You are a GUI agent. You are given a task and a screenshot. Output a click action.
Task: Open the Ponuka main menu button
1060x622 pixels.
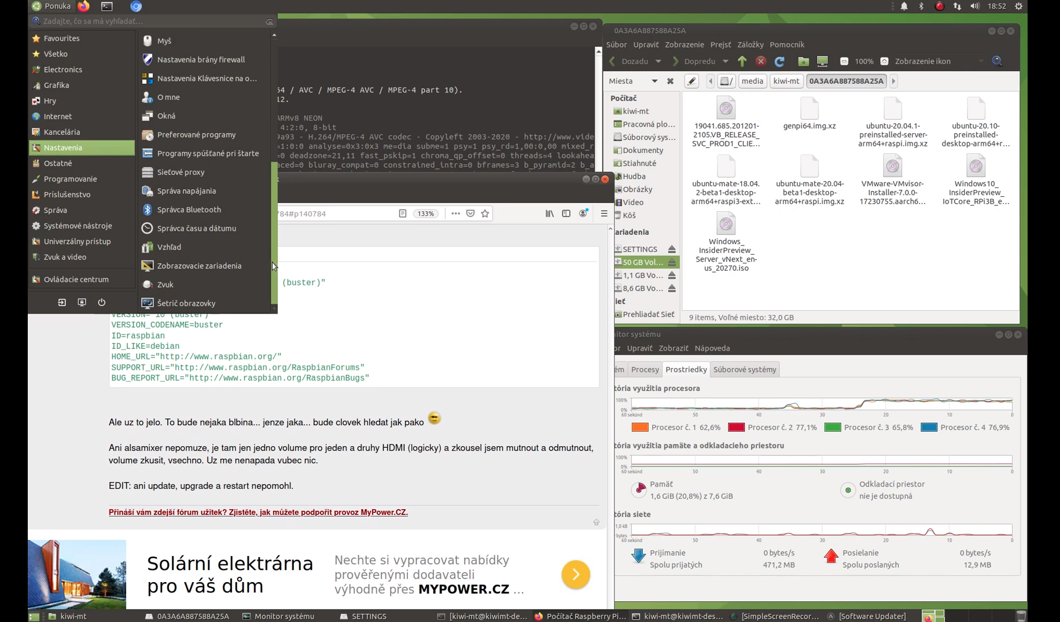coord(51,6)
